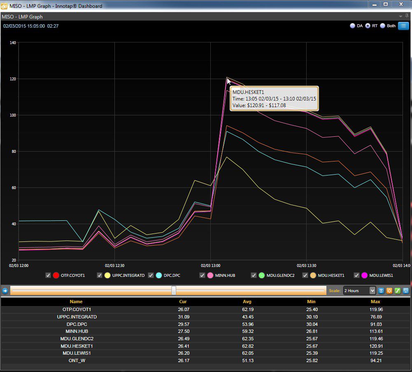Sort table by the Avg column header

tap(247, 302)
